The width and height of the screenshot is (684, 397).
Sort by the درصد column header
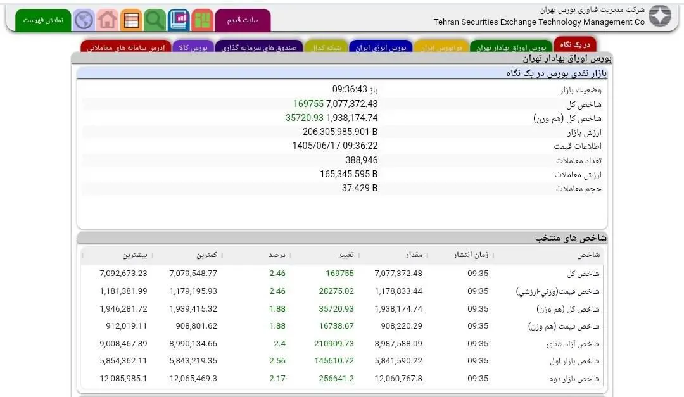pos(277,255)
